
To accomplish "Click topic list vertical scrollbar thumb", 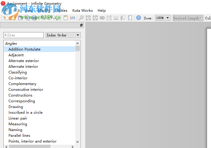I will point(77,48).
